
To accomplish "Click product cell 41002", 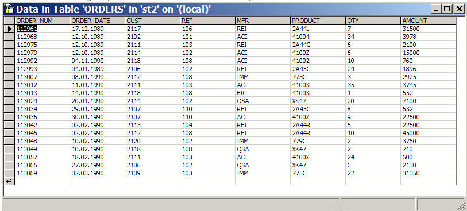I will pos(318,61).
